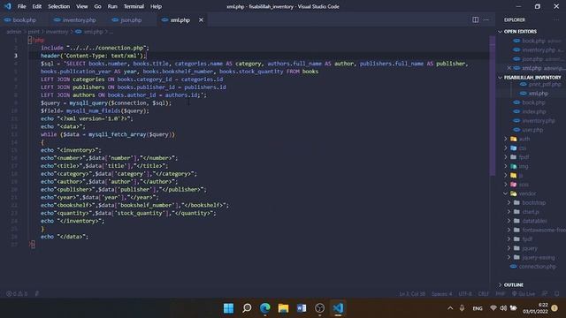Open Windows Start menu
Image resolution: width=566 pixels, height=318 pixels.
[x=228, y=308]
